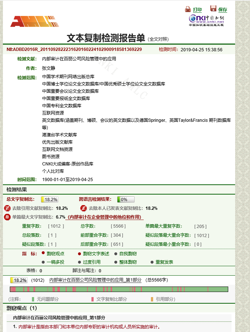Screen dimensions: 250x332
Task: Click the printer icon
Action: click(188, 9)
